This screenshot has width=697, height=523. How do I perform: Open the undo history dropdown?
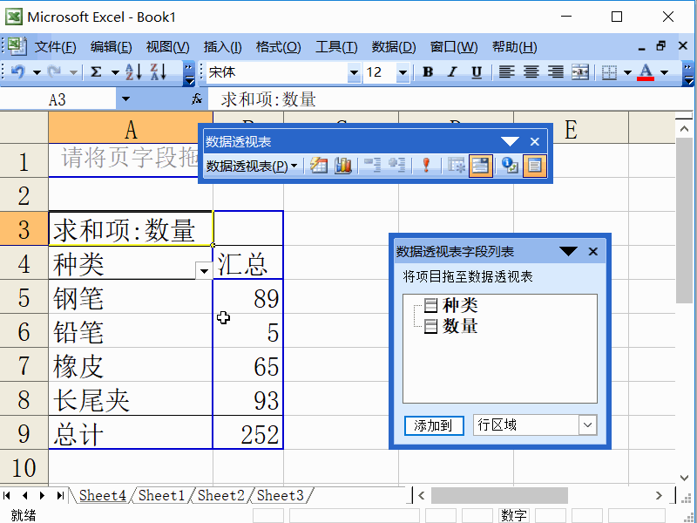[37, 72]
